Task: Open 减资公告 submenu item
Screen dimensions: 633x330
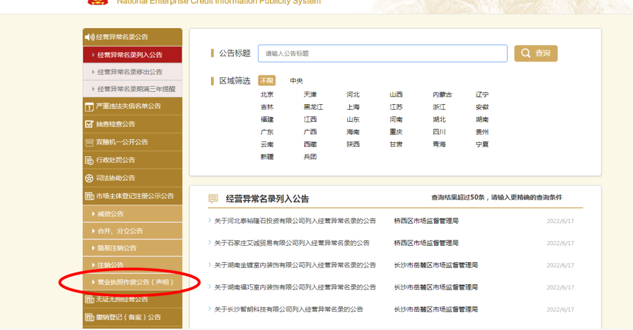Action: pos(132,214)
